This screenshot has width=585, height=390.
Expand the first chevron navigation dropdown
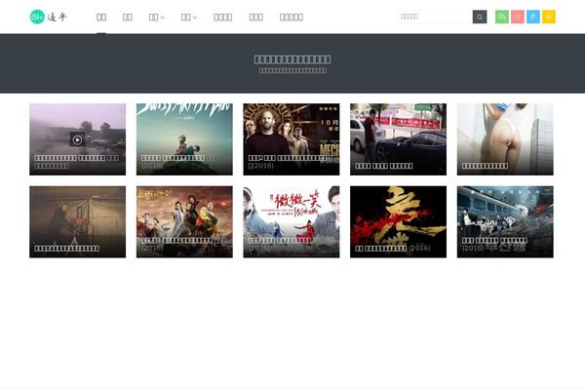(156, 18)
